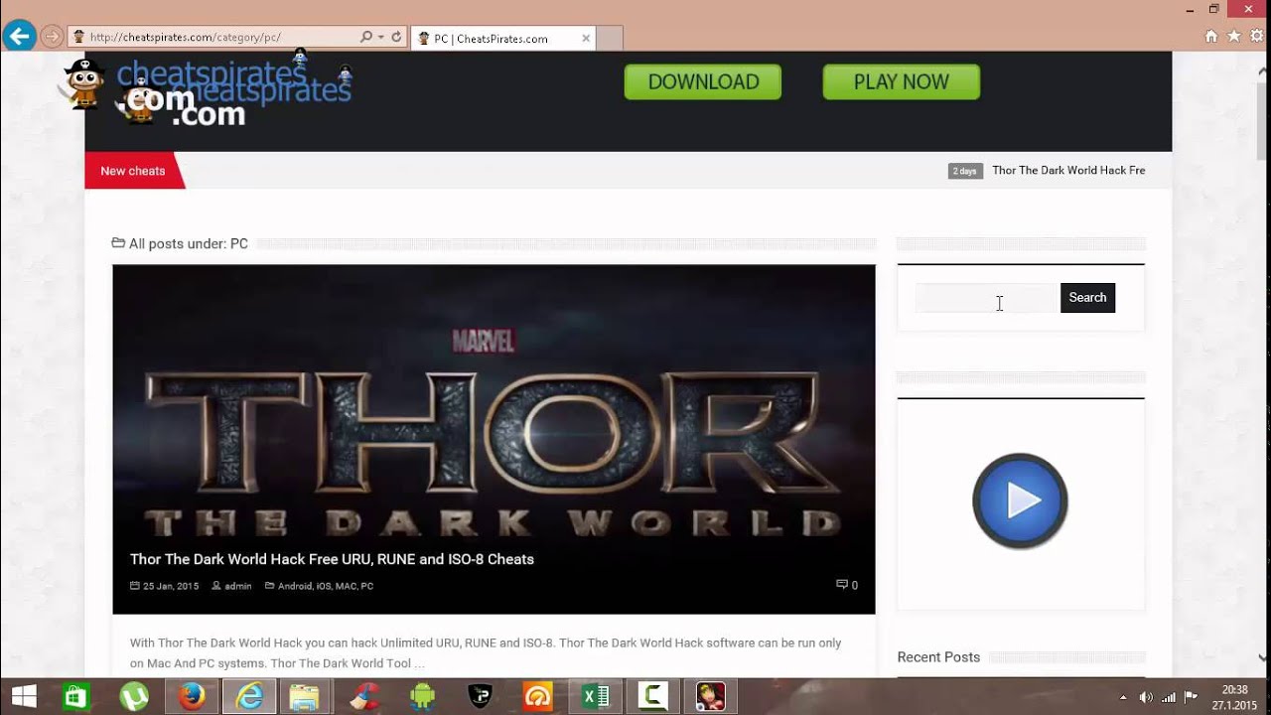
Task: Open the orange speedometer taskbar icon
Action: [x=537, y=696]
